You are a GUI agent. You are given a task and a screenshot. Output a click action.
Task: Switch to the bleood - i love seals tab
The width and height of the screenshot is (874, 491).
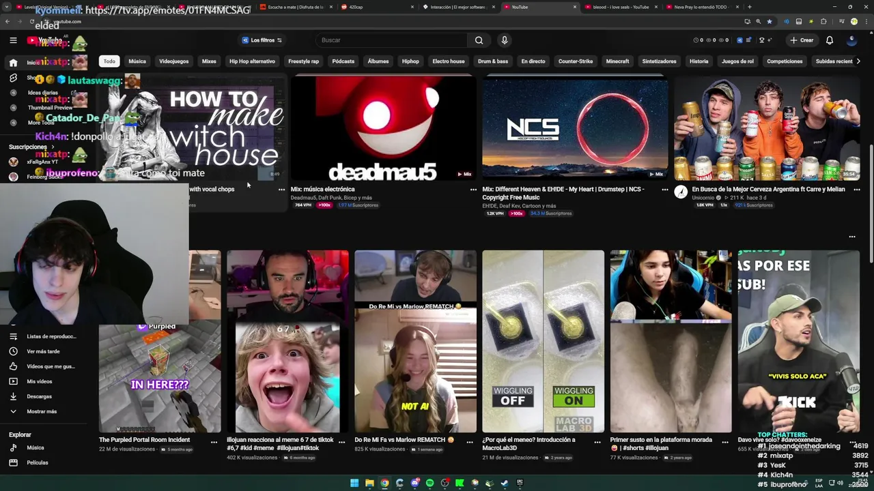[621, 7]
